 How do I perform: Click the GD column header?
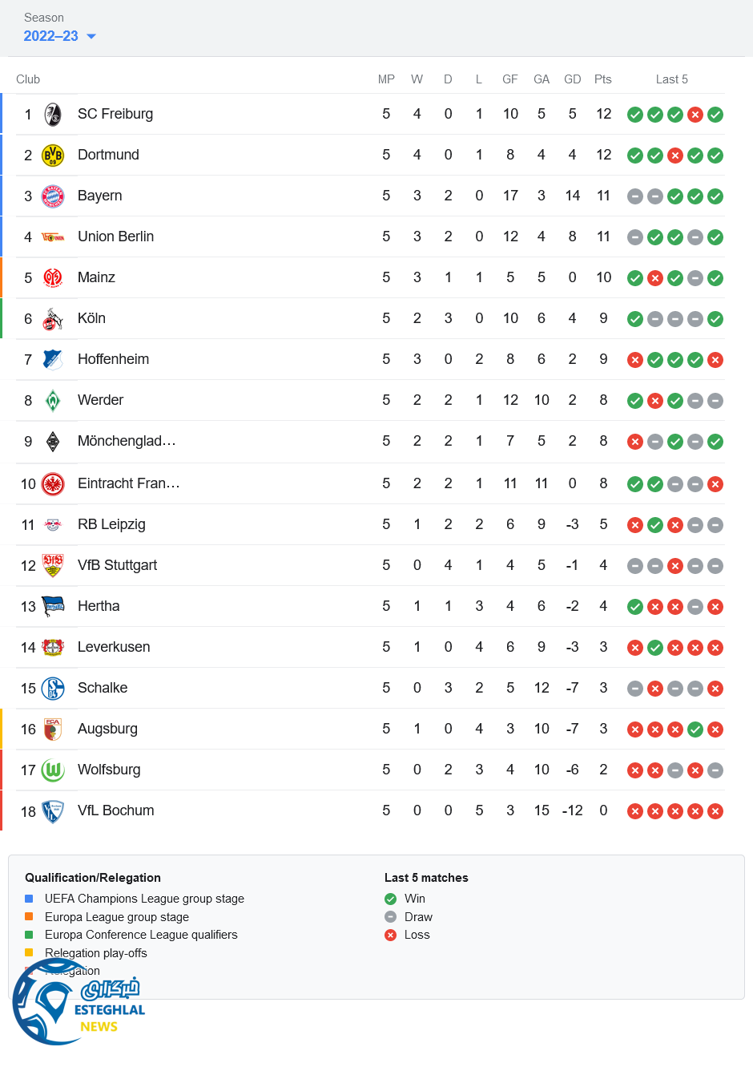tap(572, 79)
